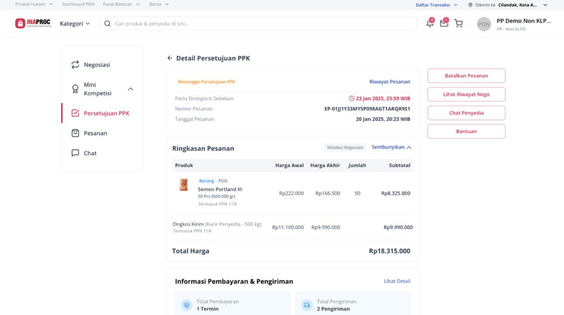The image size is (564, 315).
Task: Expand the Daftar Transaksi dropdown
Action: click(x=436, y=5)
